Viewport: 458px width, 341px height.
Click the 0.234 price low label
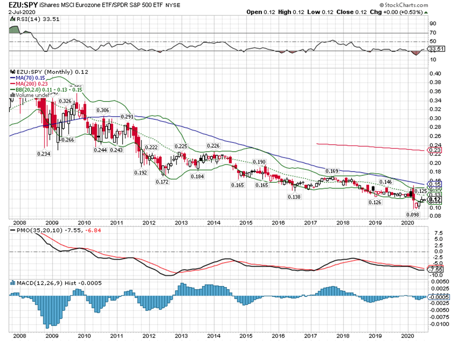pos(44,154)
